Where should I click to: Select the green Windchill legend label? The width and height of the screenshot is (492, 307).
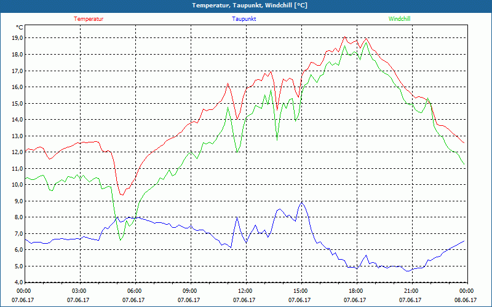coord(399,19)
